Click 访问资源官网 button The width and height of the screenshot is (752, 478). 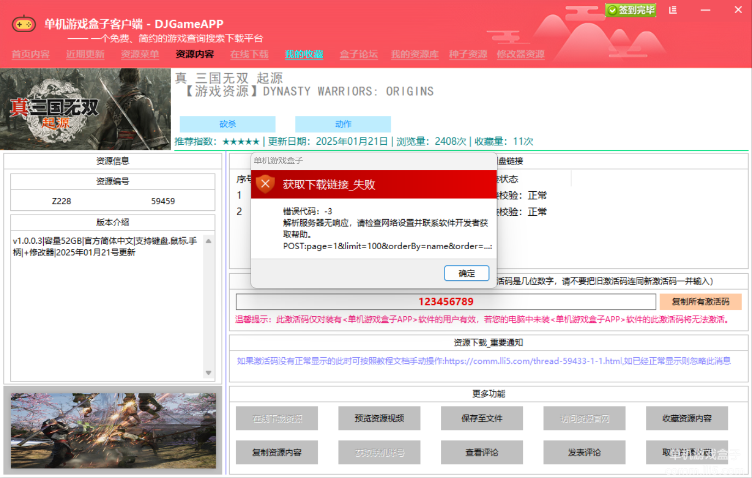point(584,418)
